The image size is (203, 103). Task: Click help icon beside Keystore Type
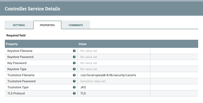pyautogui.click(x=74, y=69)
